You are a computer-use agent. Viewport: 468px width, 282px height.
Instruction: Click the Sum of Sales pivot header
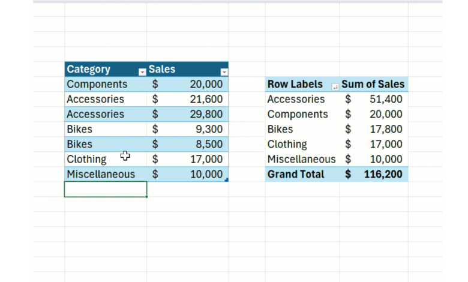374,84
